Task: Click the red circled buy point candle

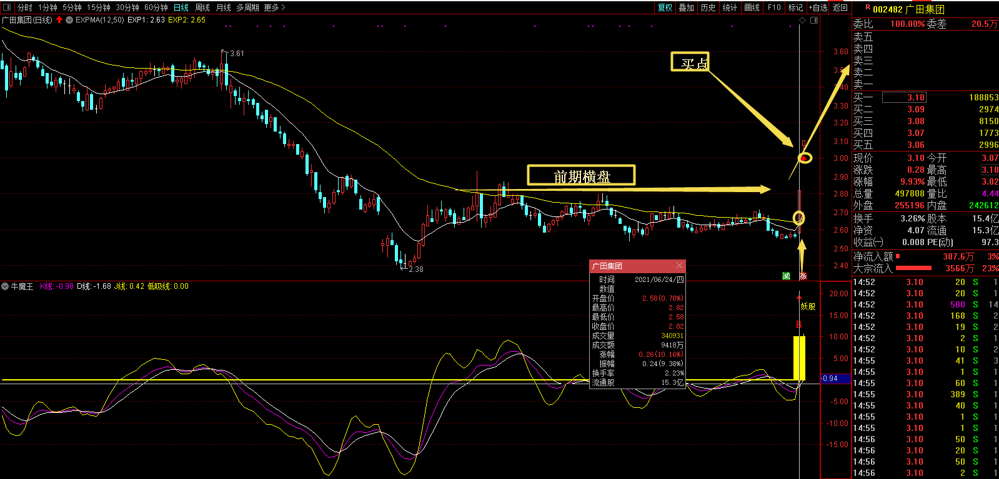Action: coord(805,158)
